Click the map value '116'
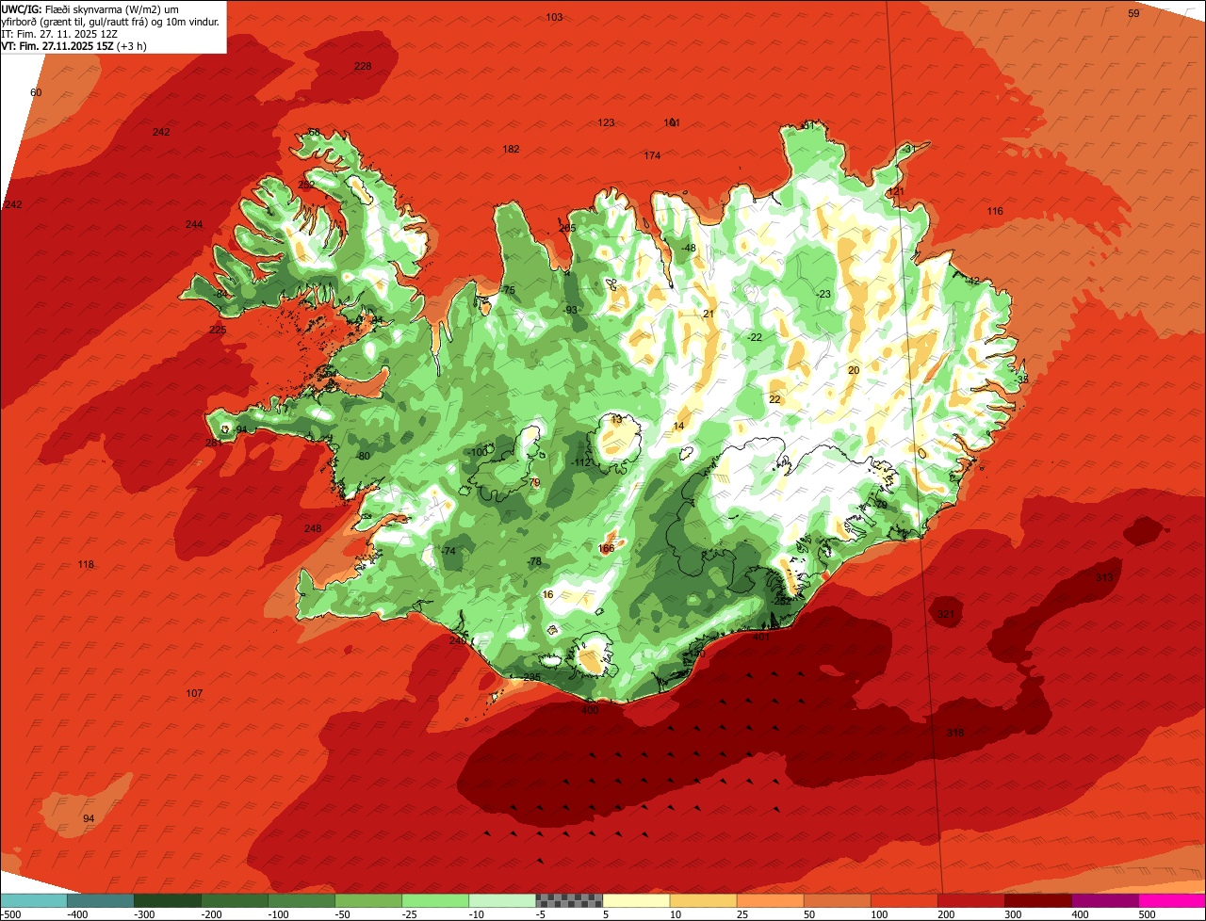The height and width of the screenshot is (921, 1206). 995,211
